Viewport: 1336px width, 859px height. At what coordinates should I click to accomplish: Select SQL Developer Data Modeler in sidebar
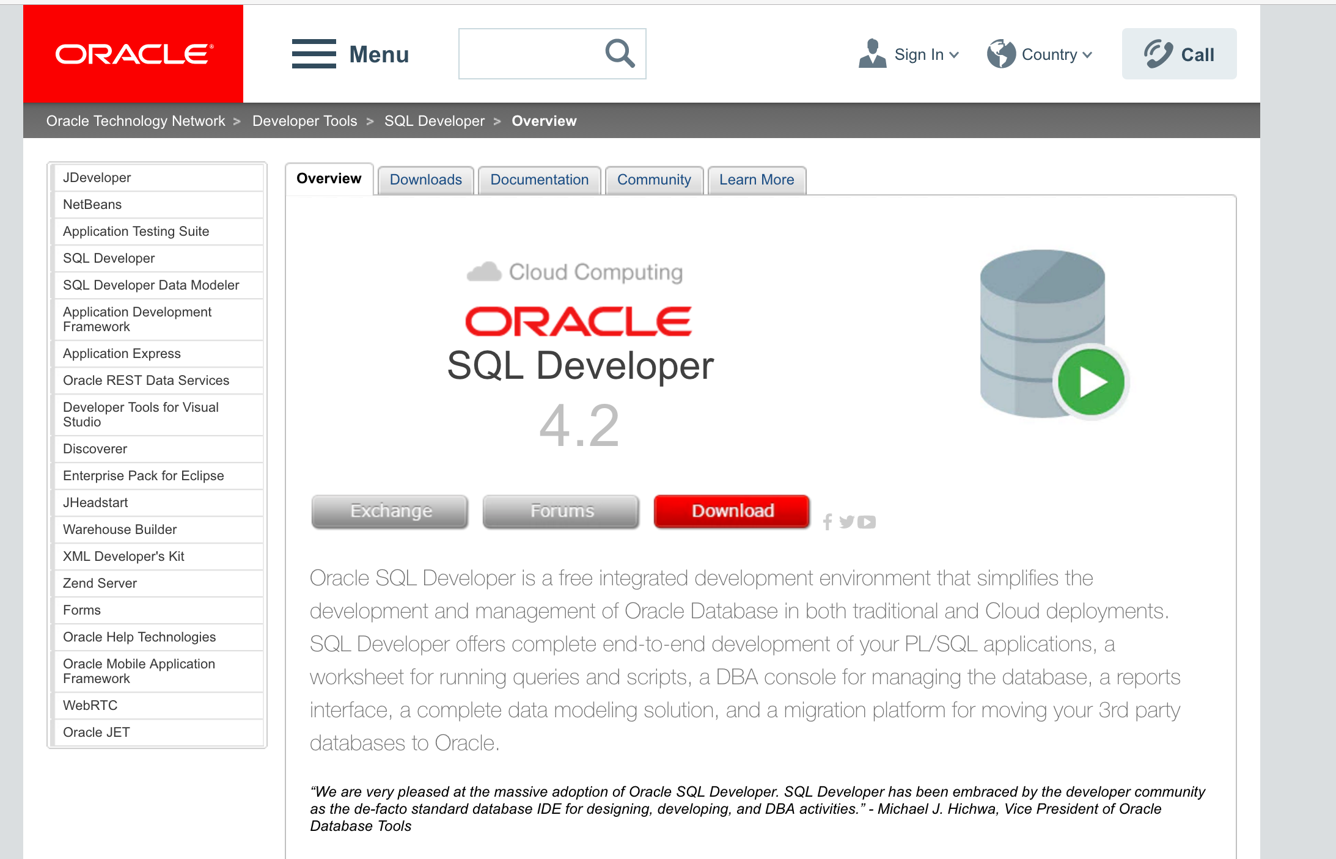pyautogui.click(x=151, y=285)
